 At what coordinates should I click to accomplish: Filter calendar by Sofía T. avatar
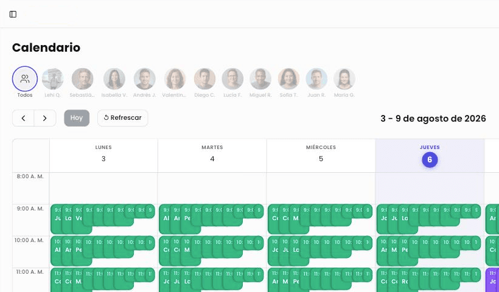pyautogui.click(x=288, y=78)
